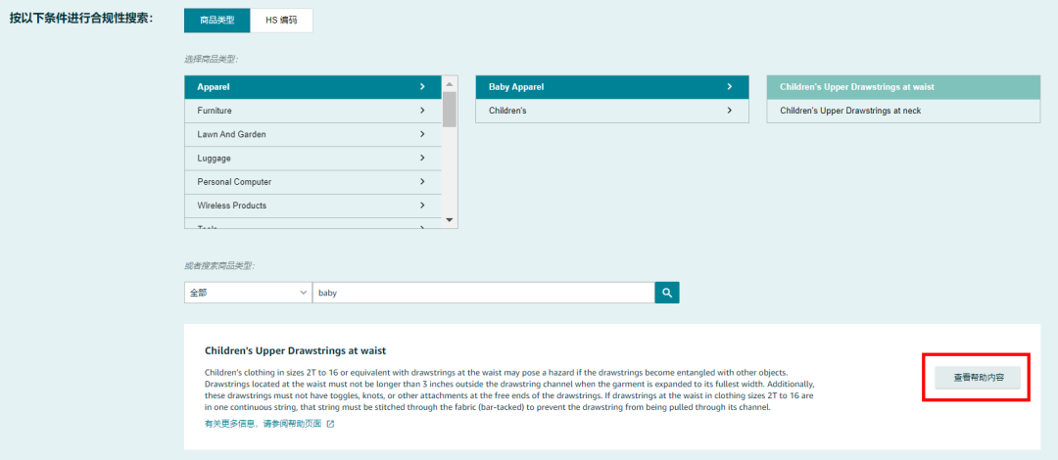This screenshot has width=1058, height=460.
Task: Select Personal Computer category
Action: tap(313, 182)
